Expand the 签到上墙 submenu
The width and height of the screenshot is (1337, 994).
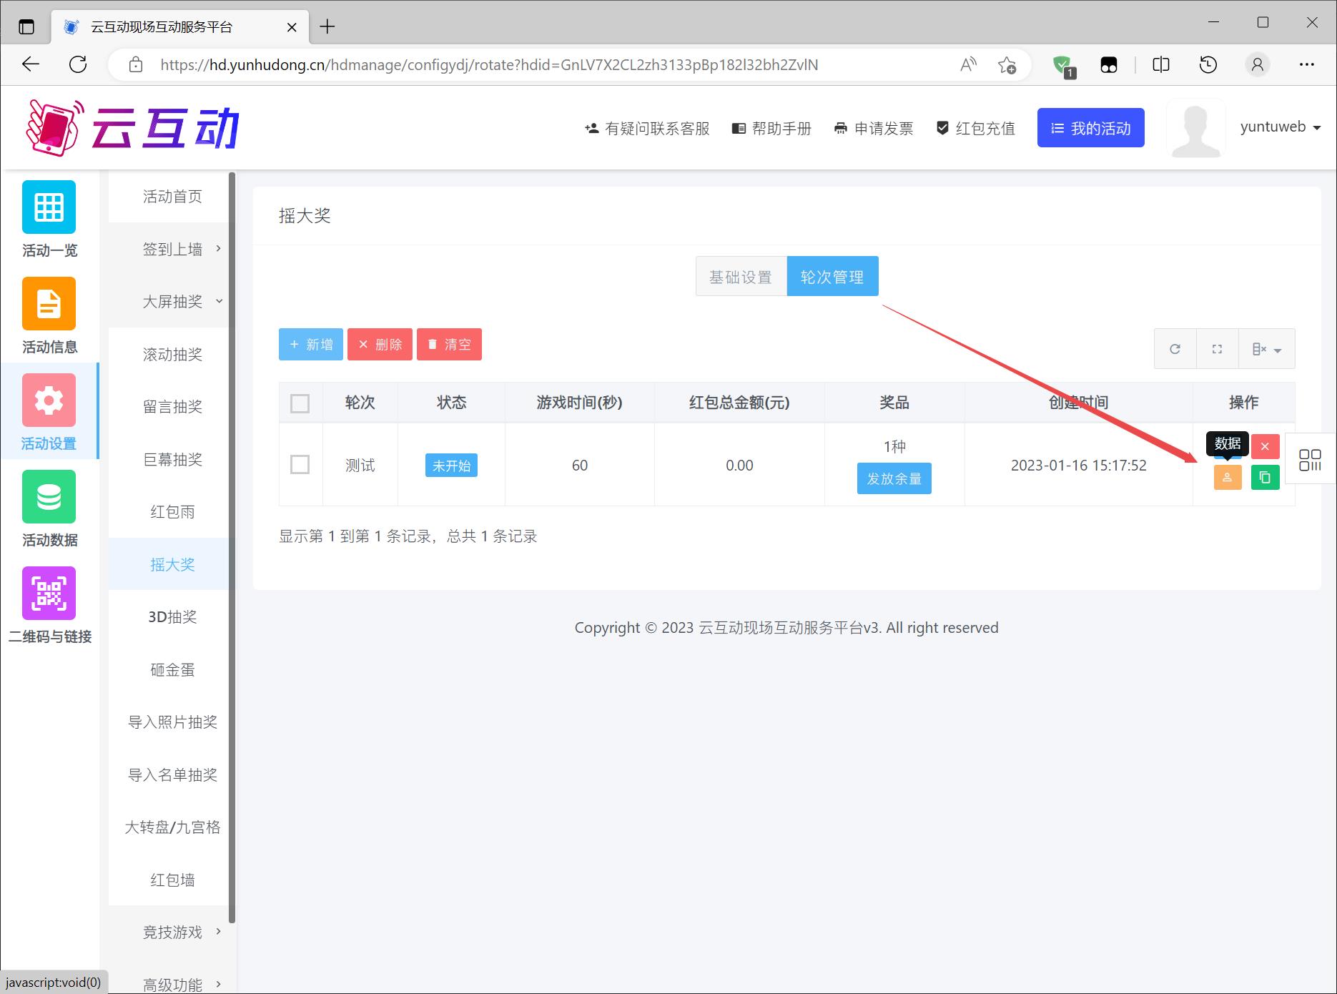pyautogui.click(x=173, y=249)
